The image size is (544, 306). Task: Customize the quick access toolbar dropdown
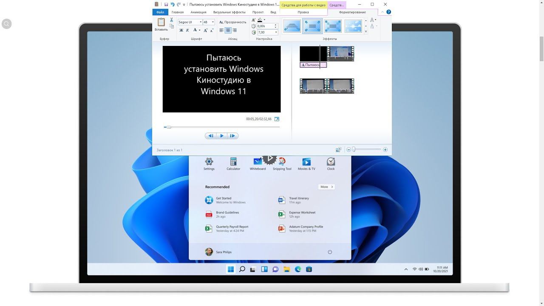point(184,5)
